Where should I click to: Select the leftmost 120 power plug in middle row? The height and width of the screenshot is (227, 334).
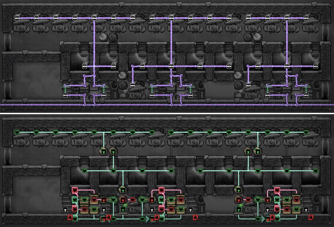pos(84,67)
